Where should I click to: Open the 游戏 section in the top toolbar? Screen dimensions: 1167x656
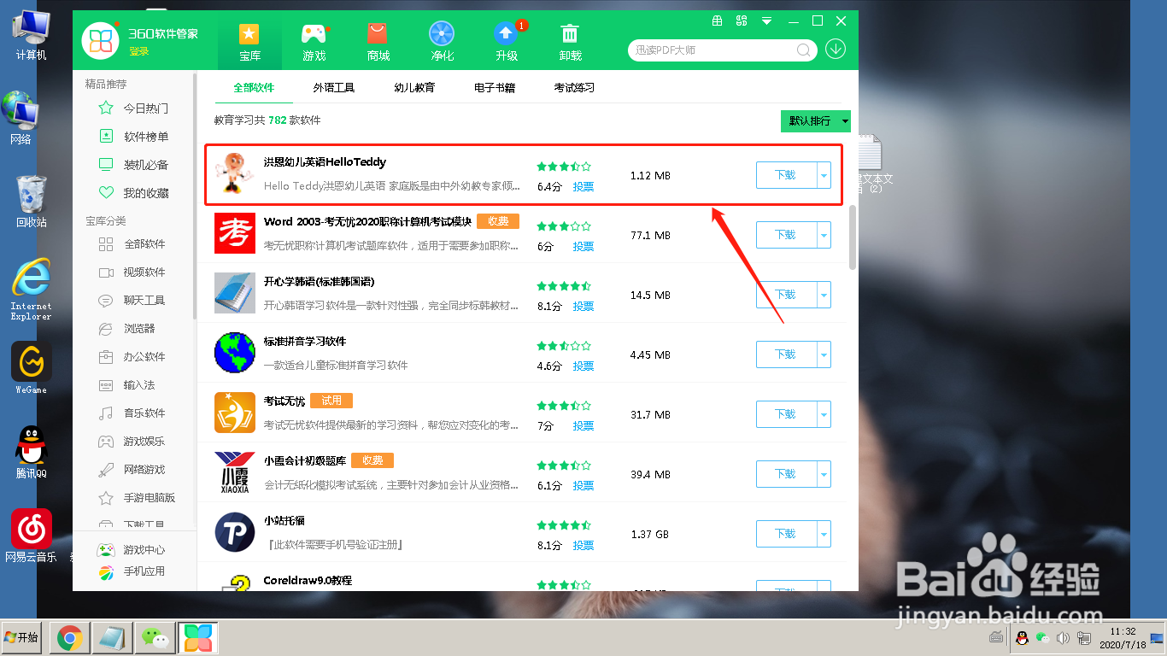[x=314, y=40]
